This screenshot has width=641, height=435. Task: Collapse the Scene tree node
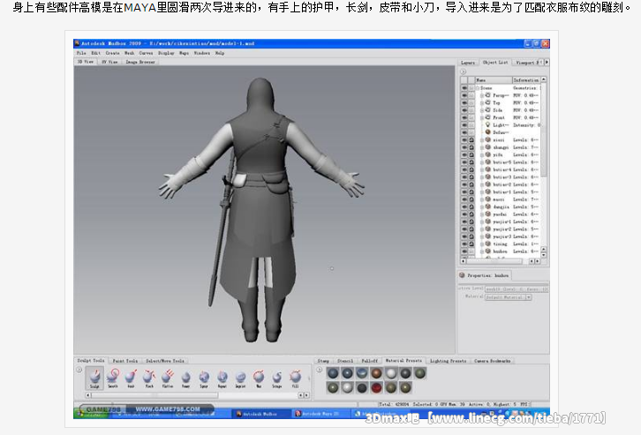tap(478, 88)
